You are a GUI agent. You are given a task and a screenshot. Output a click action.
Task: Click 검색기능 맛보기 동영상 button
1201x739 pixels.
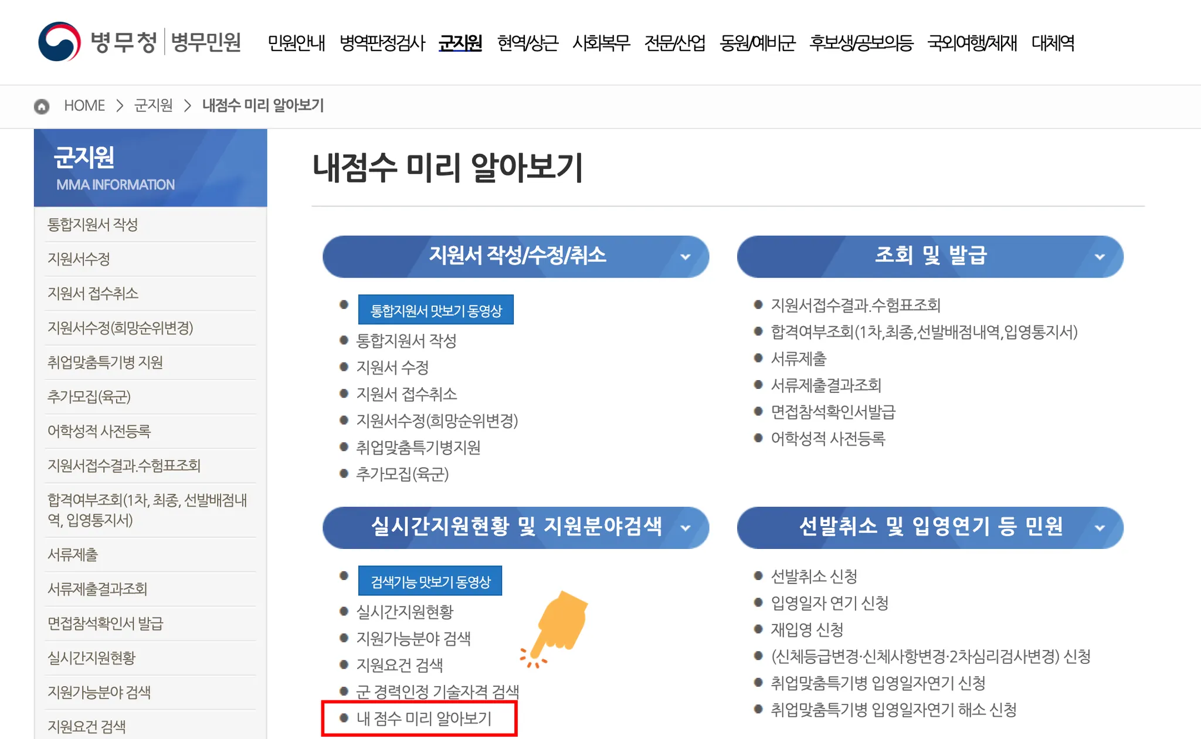tap(430, 581)
